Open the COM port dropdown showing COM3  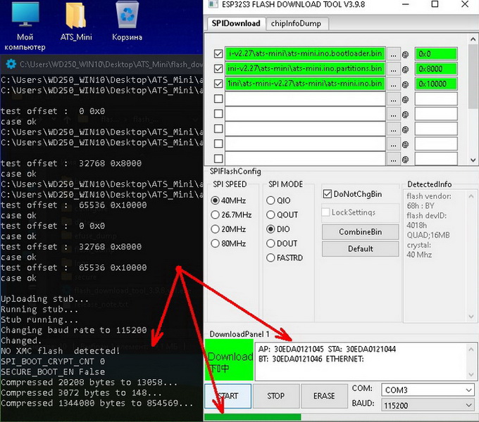428,390
